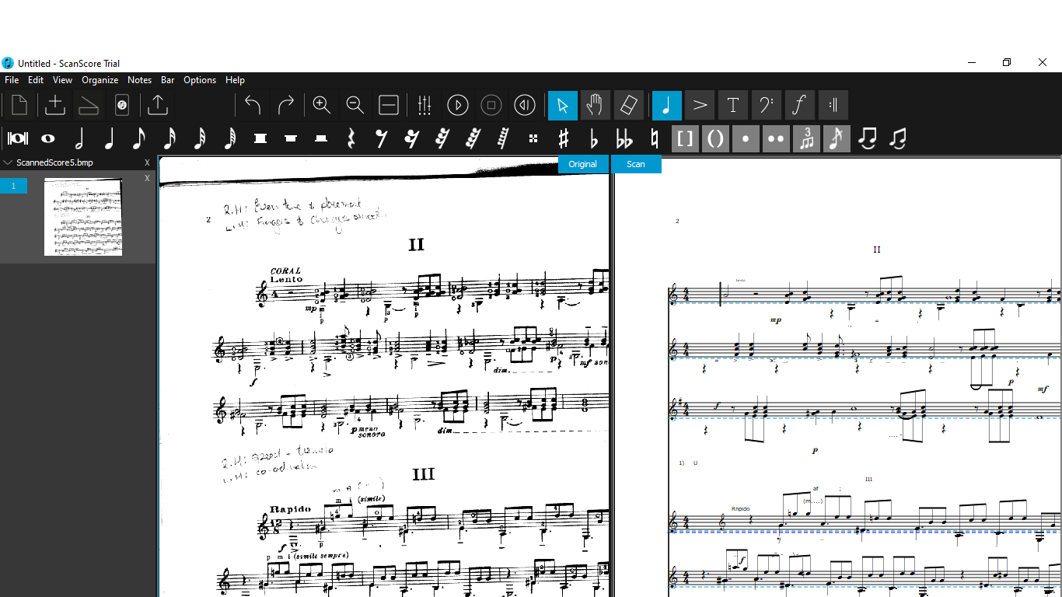This screenshot has width=1062, height=597.
Task: Open the File menu
Action: (12, 80)
